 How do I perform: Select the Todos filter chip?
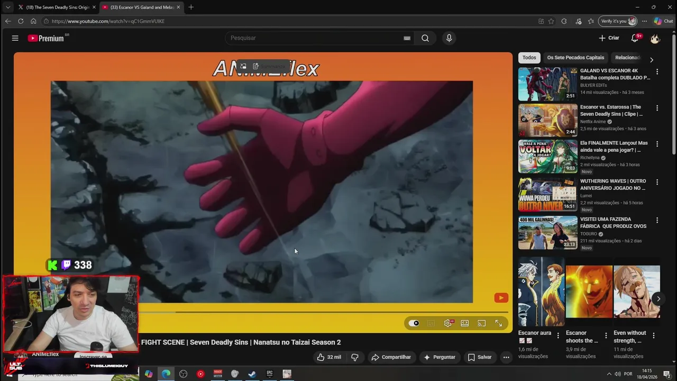tap(529, 58)
